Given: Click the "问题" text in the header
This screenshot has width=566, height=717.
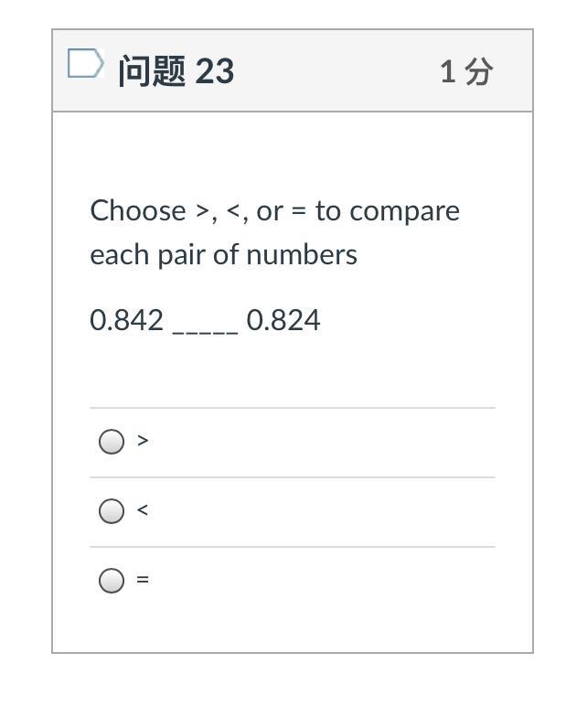Looking at the screenshot, I should [152, 71].
